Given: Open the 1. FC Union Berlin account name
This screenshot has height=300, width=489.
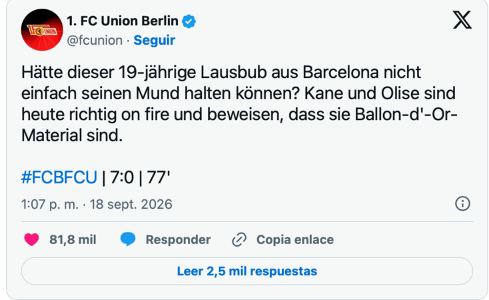Looking at the screenshot, I should [x=123, y=21].
